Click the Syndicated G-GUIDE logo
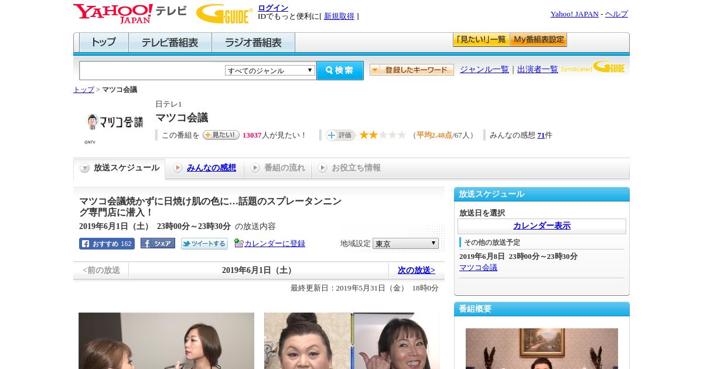Screen dimensions: 703x369 tap(593, 67)
